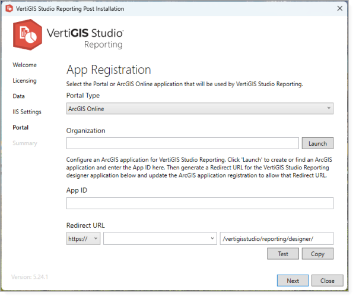
Task: Open the Redirect URL host dropdown
Action: pyautogui.click(x=160, y=238)
